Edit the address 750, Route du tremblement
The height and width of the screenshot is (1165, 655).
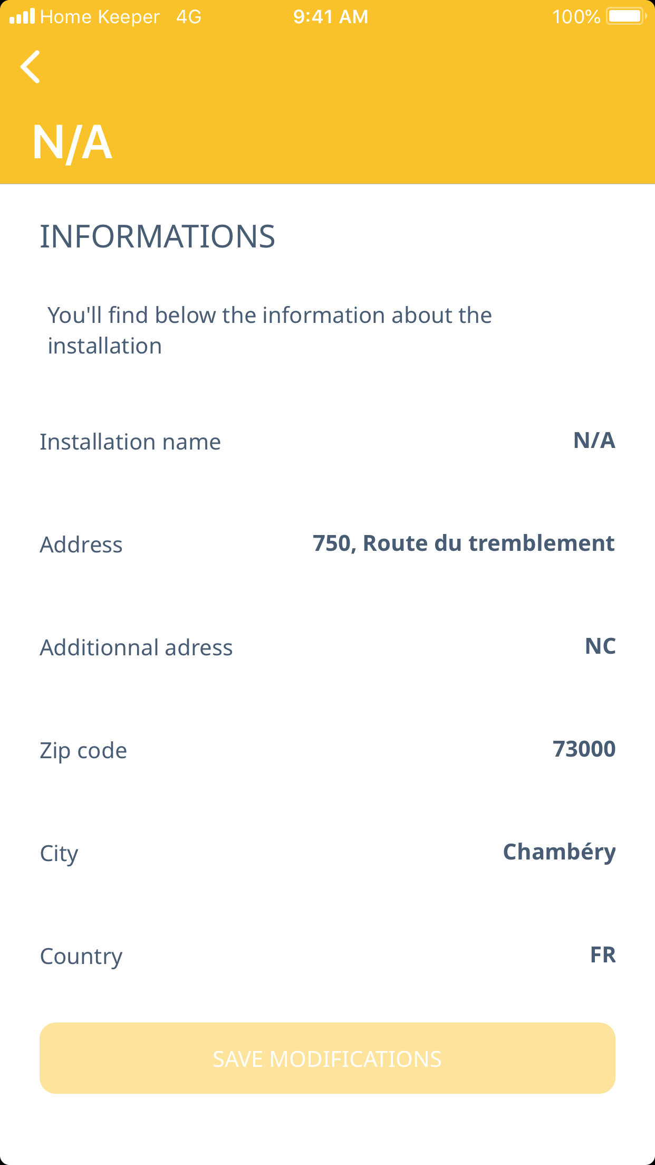point(463,543)
